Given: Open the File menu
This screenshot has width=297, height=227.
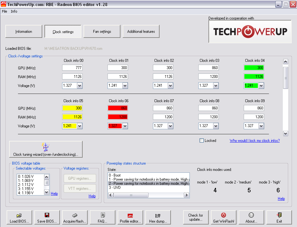Looking at the screenshot, I should click(x=4, y=11).
